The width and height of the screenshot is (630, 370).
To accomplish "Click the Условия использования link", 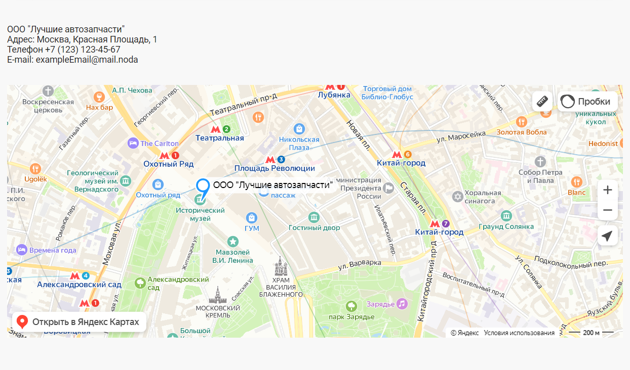I will (519, 333).
